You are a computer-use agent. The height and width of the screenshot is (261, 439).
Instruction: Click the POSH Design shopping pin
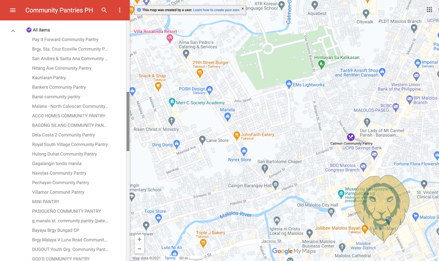(209, 90)
